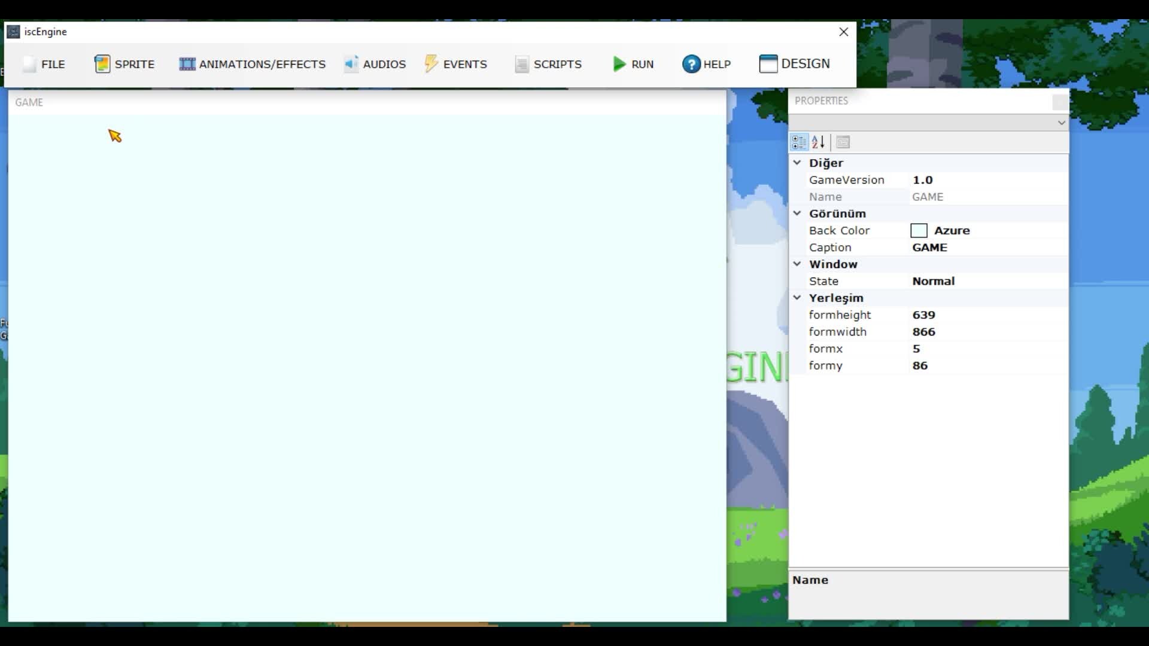1149x646 pixels.
Task: Open the SCRIPTS page icon
Action: pos(521,64)
